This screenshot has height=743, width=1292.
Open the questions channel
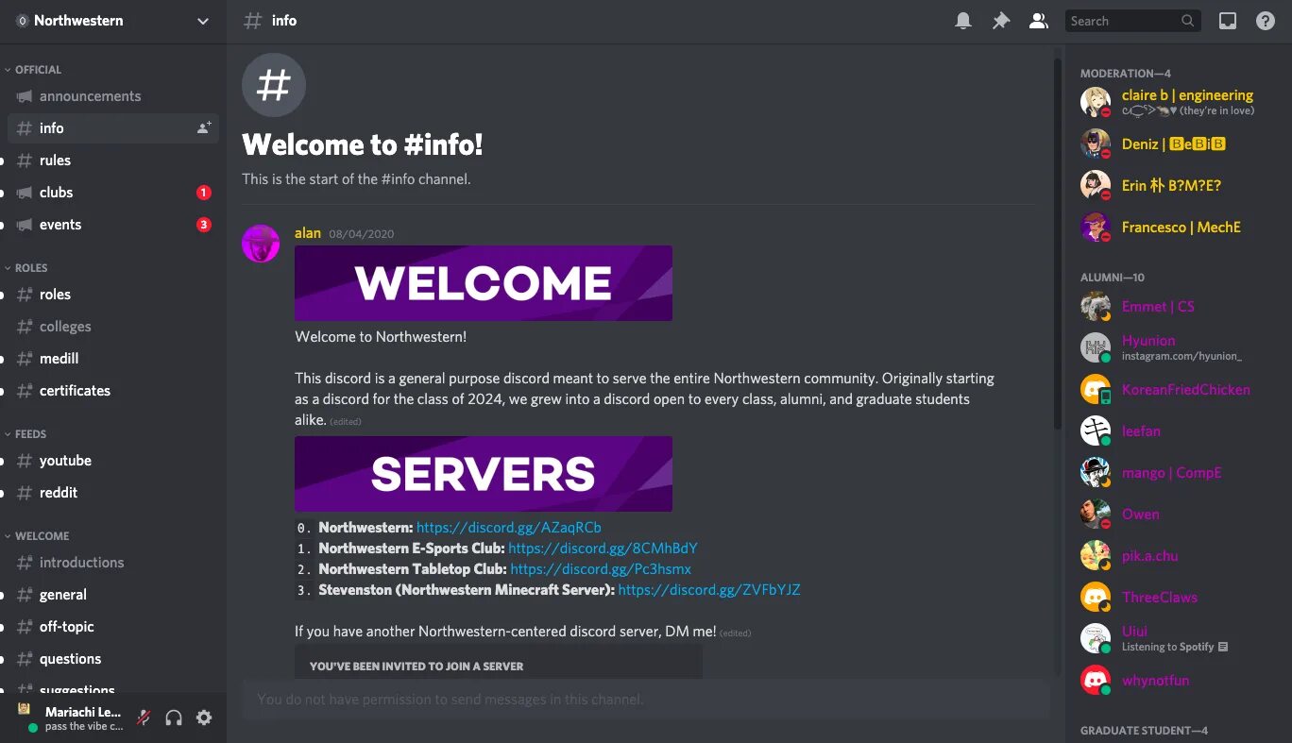(x=113, y=659)
